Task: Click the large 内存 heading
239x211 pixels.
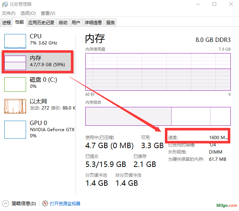Action: [x=95, y=39]
